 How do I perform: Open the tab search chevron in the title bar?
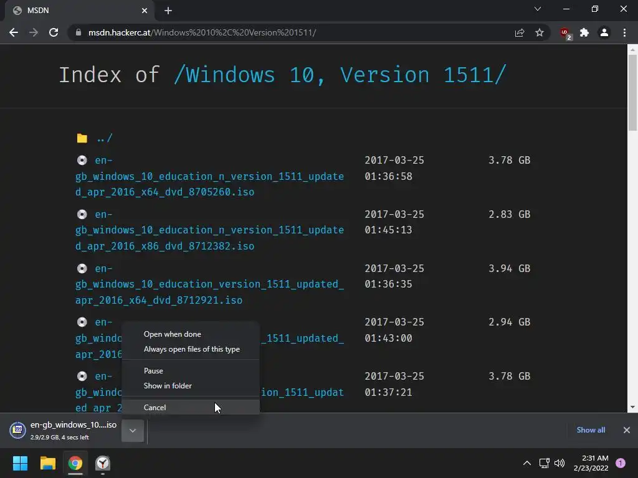point(538,9)
